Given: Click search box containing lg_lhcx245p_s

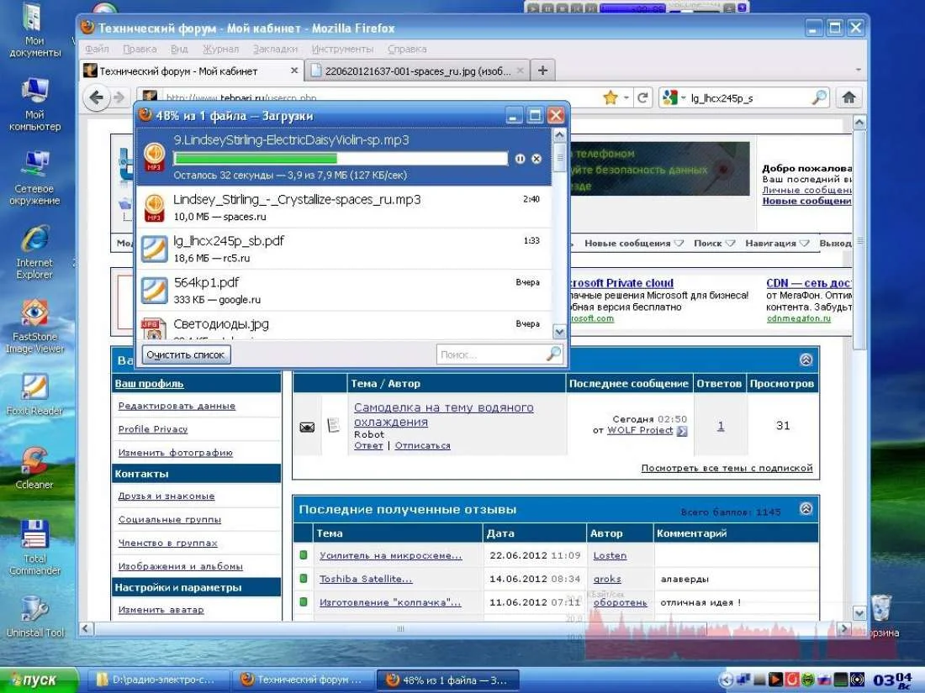Looking at the screenshot, I should pos(749,97).
